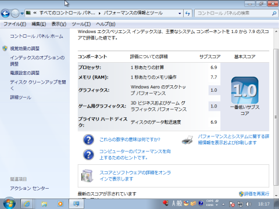Screen dimensions: 279x209
Task: Click shield icon beside 視覚効果の調整
Action: [x=5, y=48]
